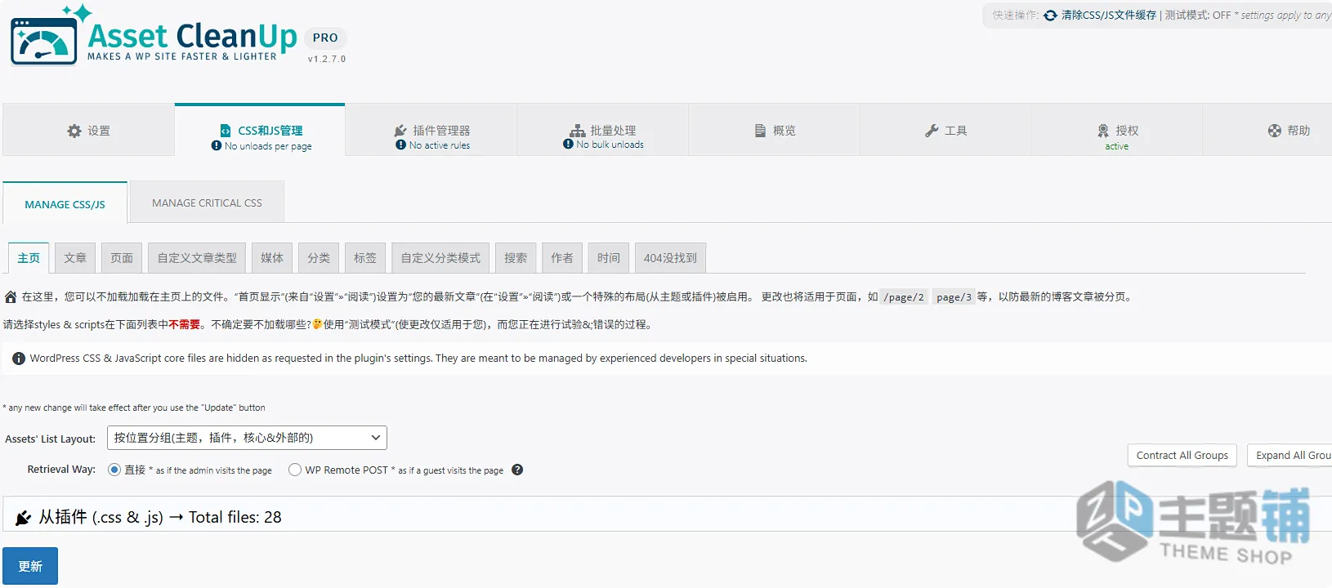
Task: Click the 'Retrieval Way:' label
Action: click(x=61, y=470)
